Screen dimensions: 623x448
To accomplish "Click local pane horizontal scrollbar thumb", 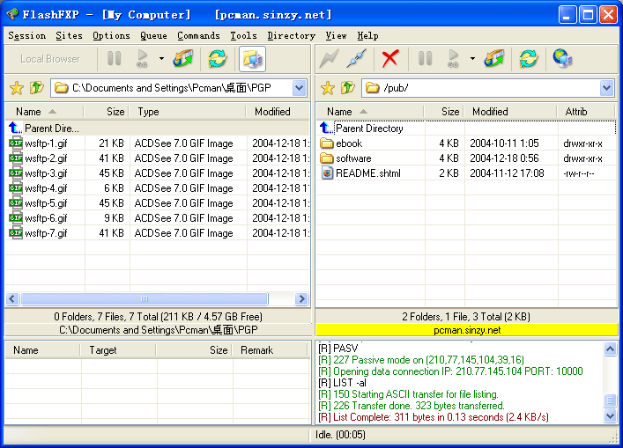I will pyautogui.click(x=145, y=298).
